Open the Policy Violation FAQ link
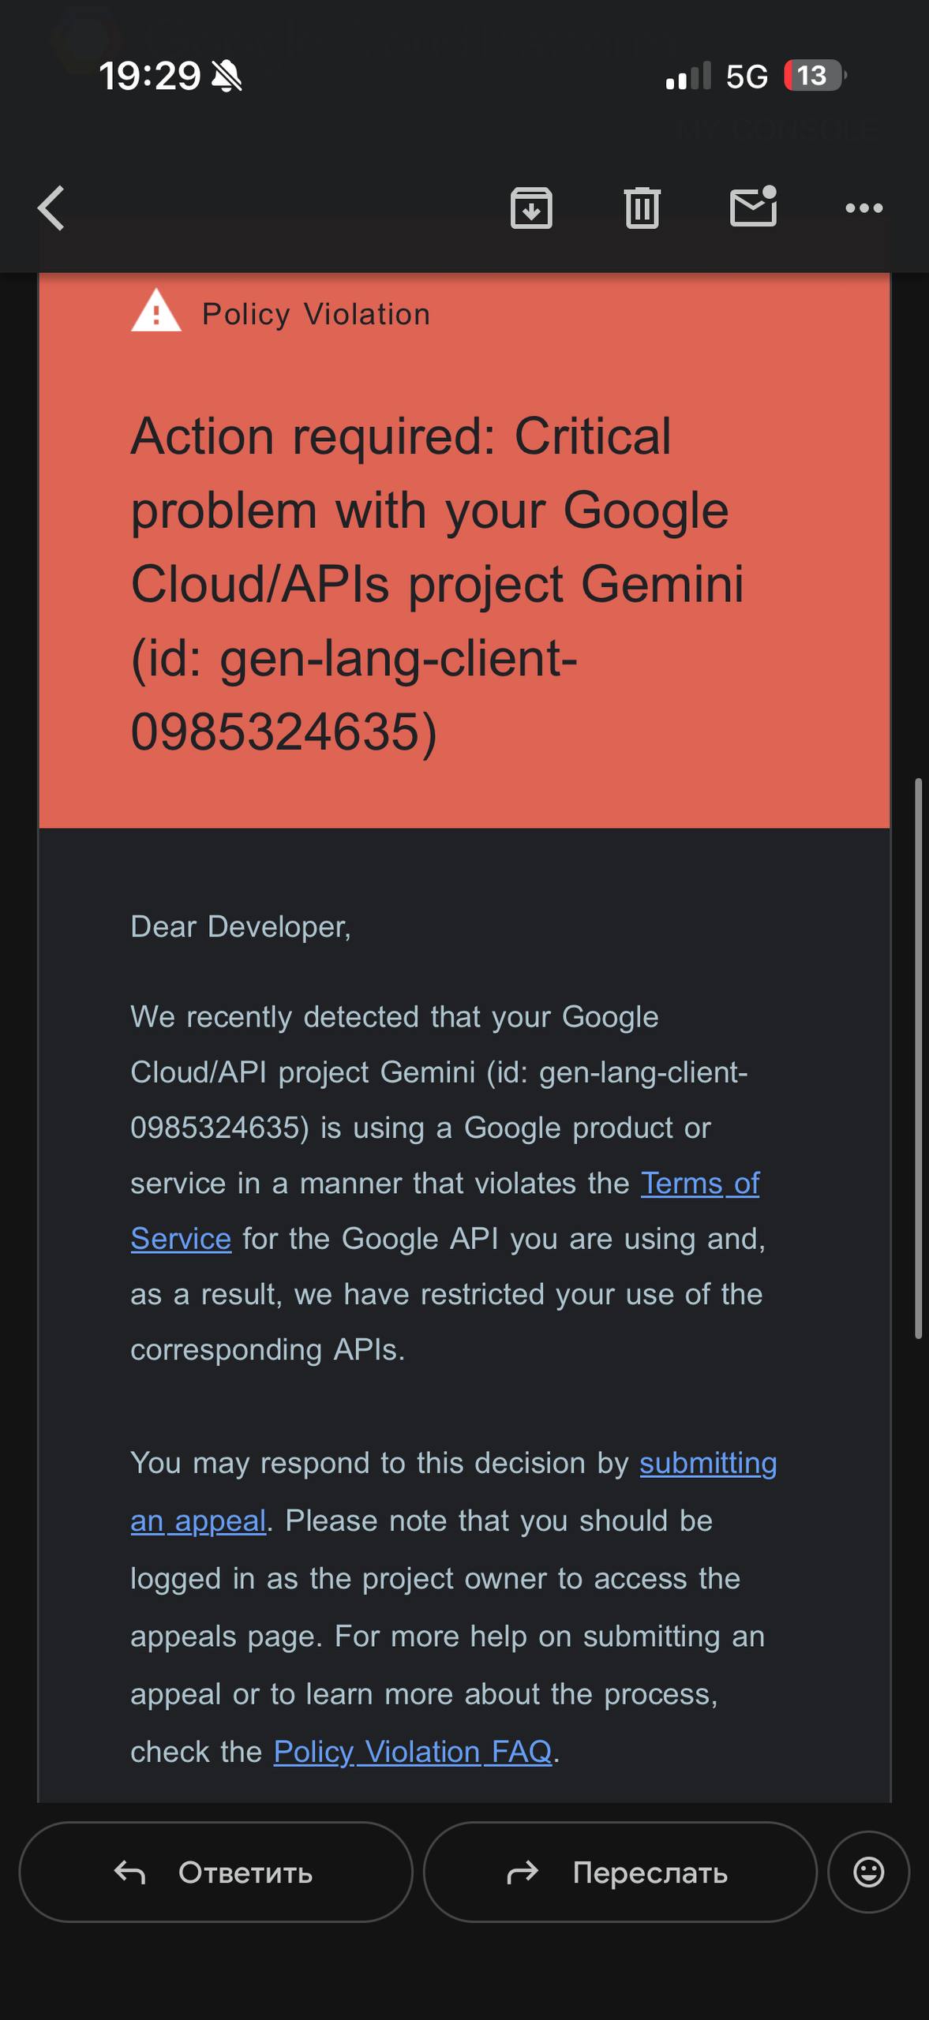The height and width of the screenshot is (2020, 929). [412, 1752]
